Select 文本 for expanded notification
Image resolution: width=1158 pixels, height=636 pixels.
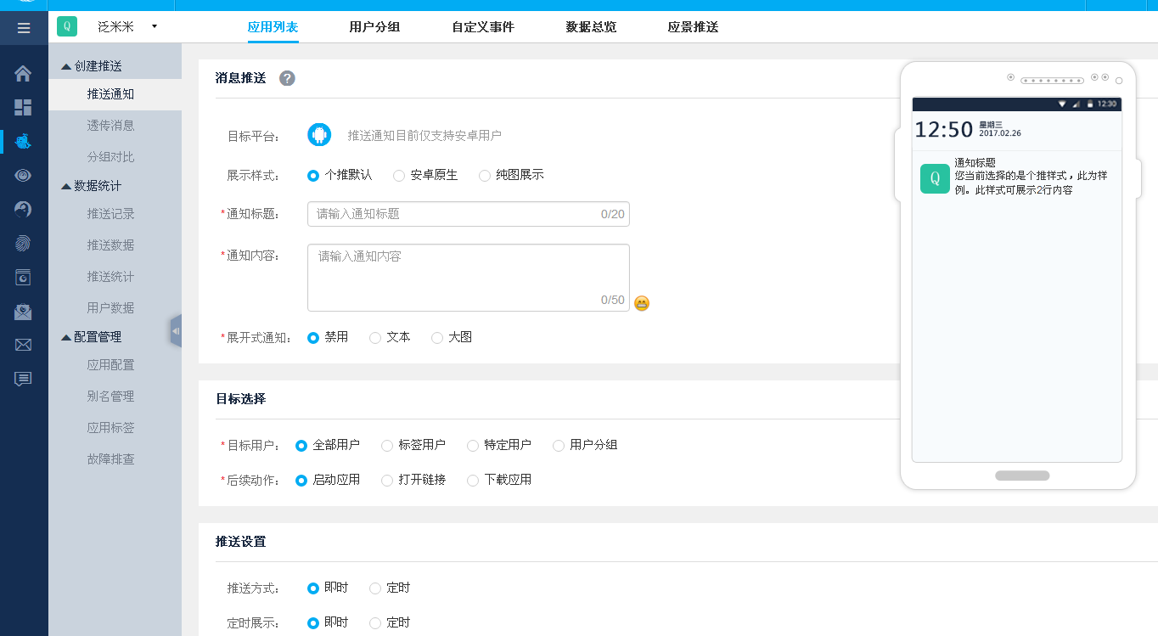pyautogui.click(x=375, y=338)
